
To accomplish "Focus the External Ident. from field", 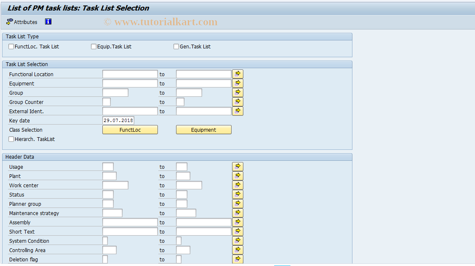I will pyautogui.click(x=130, y=111).
